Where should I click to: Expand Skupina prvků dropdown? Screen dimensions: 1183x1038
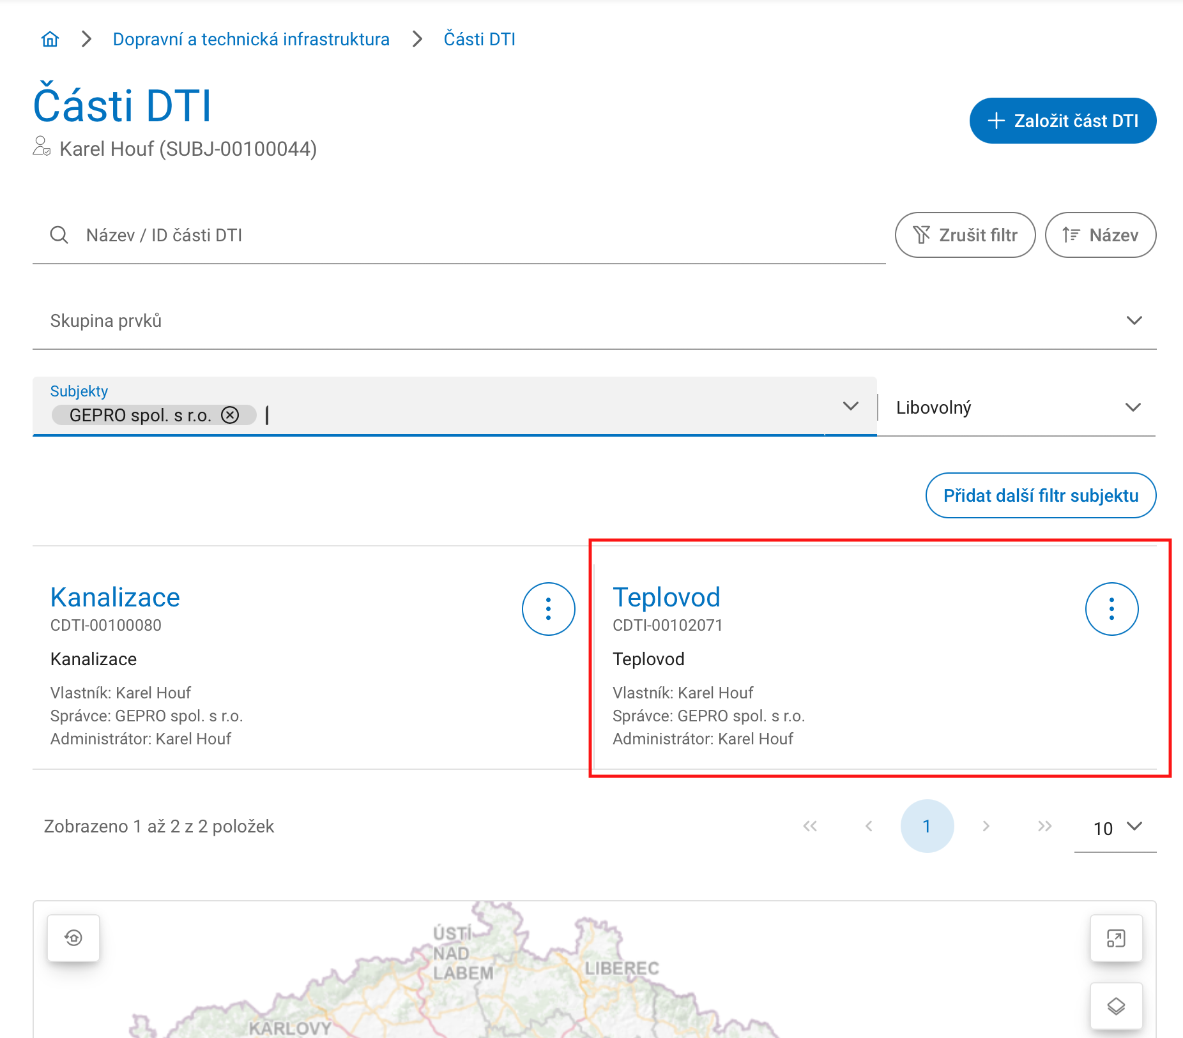pyautogui.click(x=594, y=320)
